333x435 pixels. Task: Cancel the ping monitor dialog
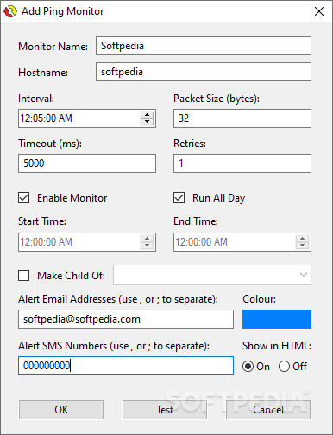coord(268,410)
